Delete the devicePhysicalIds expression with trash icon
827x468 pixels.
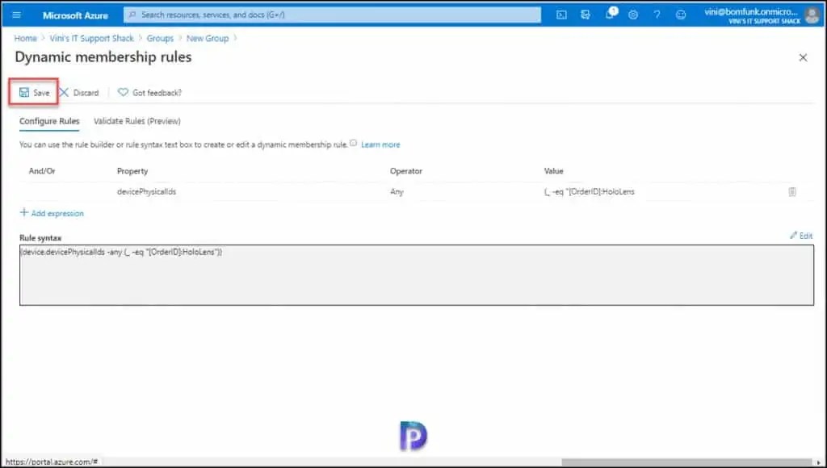click(792, 191)
